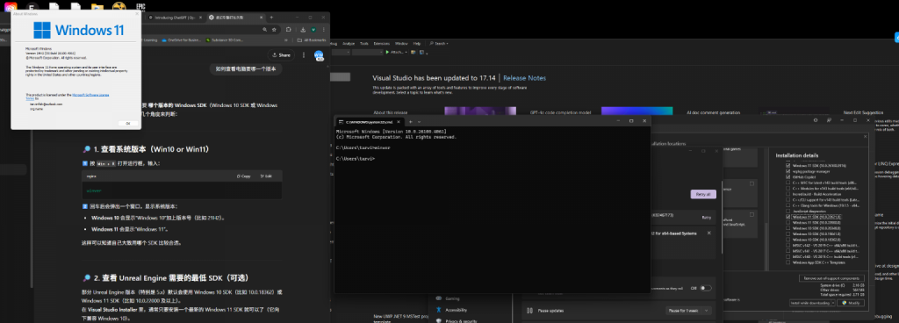Click the Modify button in VS Installer
This screenshot has height=323, width=899.
(x=850, y=303)
